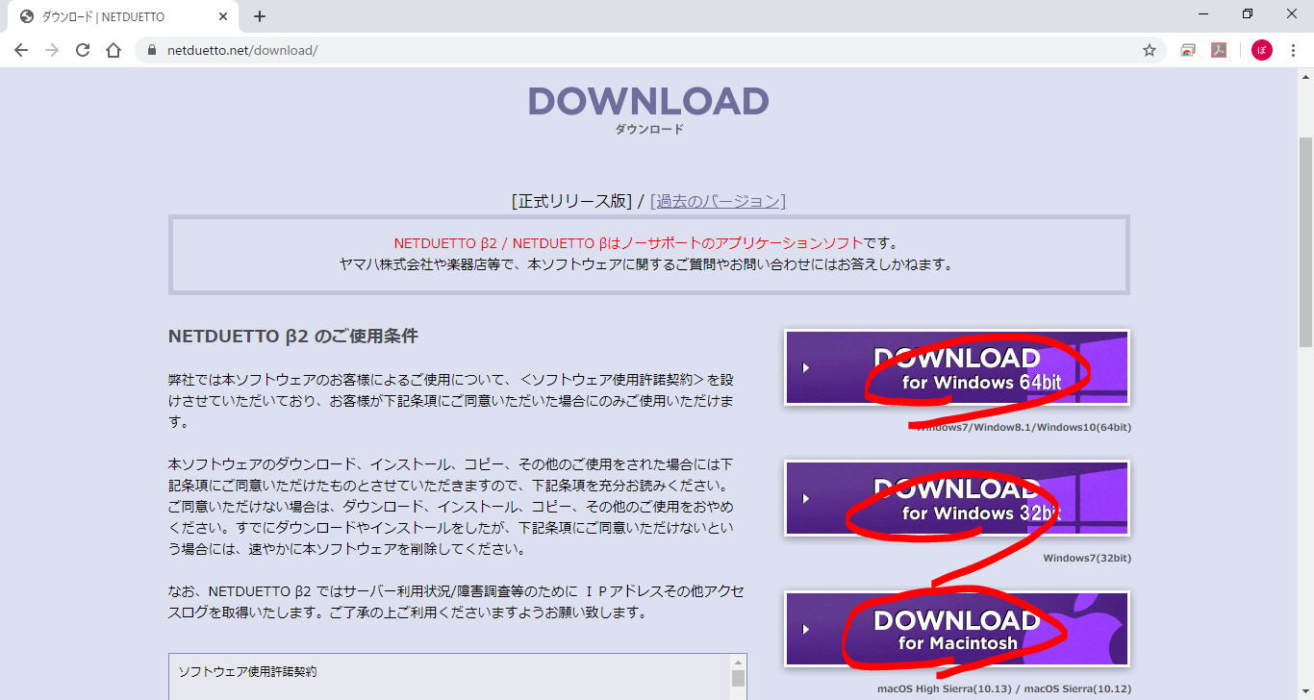
Task: Open a new browser tab
Action: coord(260,16)
